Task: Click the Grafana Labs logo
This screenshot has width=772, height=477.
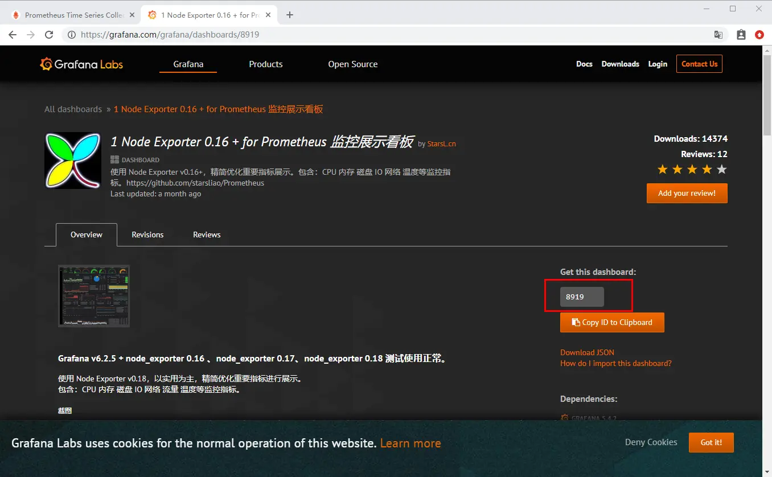Action: pyautogui.click(x=81, y=64)
